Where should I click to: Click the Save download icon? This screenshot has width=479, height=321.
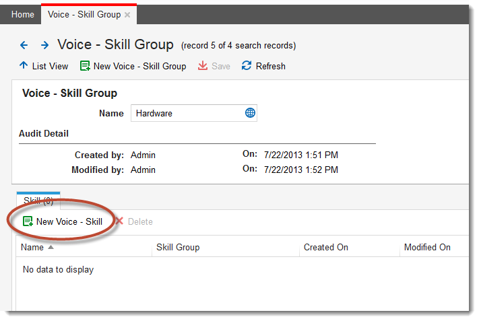pyautogui.click(x=202, y=66)
